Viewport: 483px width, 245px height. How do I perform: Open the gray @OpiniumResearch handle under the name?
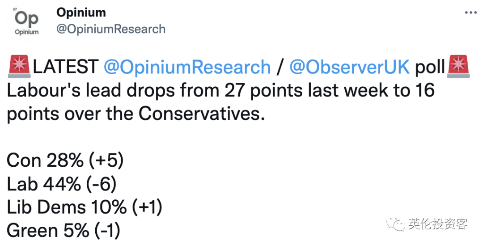coord(111,29)
